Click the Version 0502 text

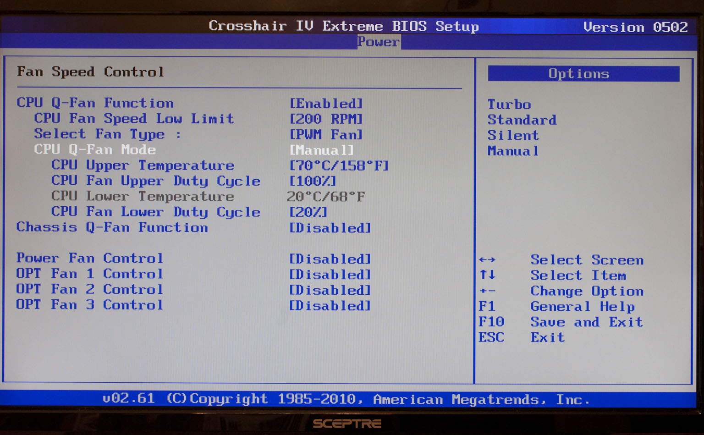636,27
